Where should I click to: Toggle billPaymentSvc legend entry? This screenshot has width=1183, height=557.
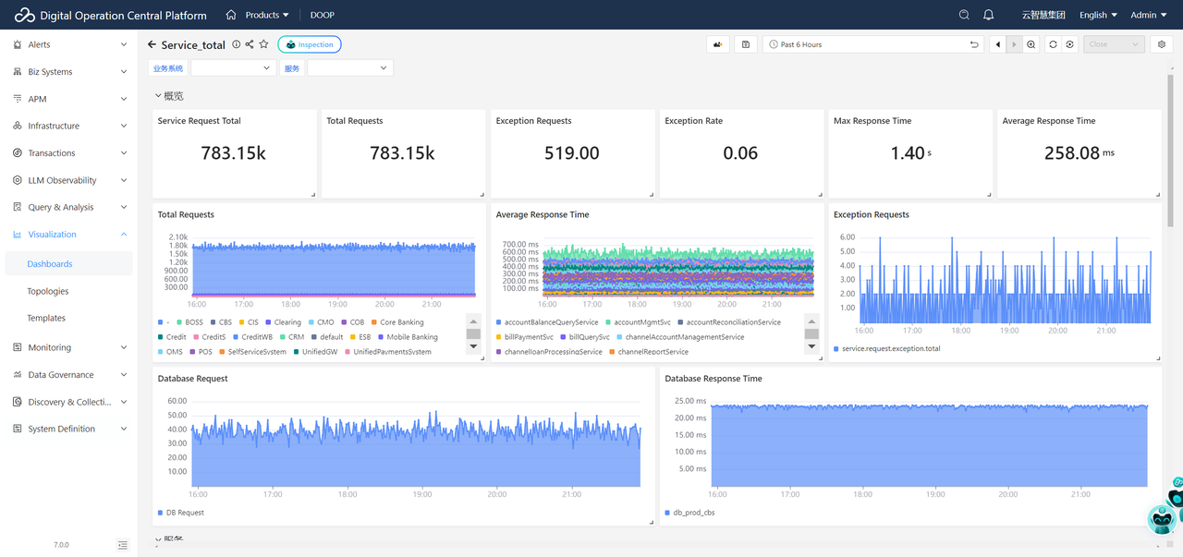tap(525, 337)
